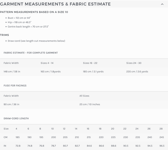Collapse the Garment Measurements section chevron
Screen dimensions: 168x150
coord(162,4)
